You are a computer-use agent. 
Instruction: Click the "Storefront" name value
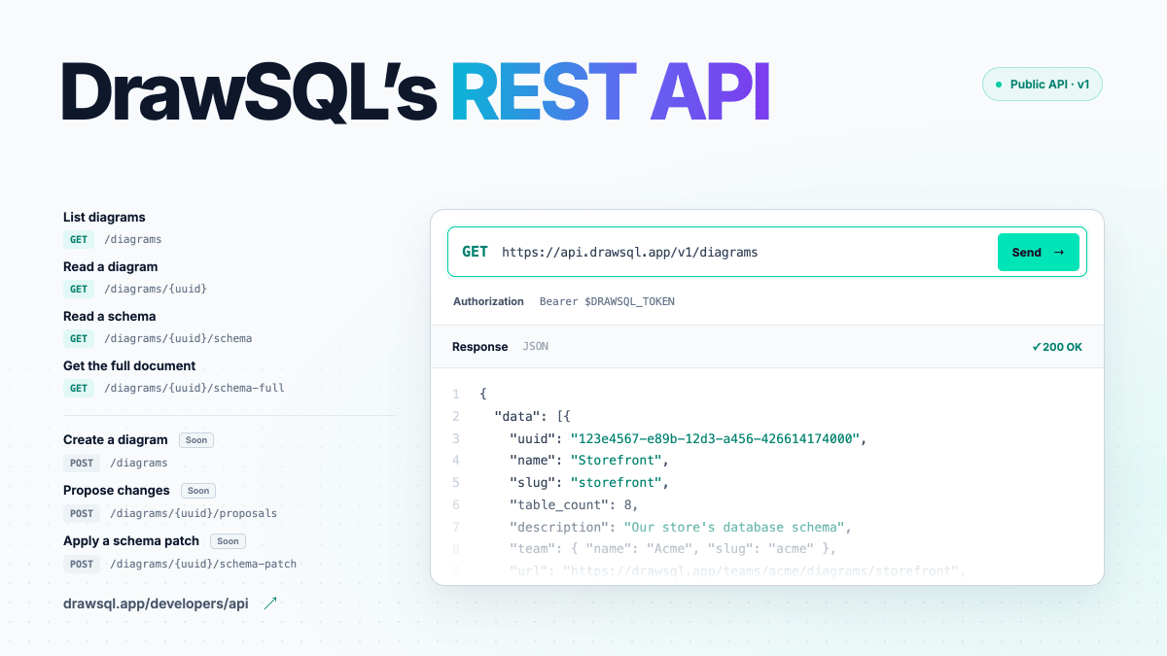[617, 460]
